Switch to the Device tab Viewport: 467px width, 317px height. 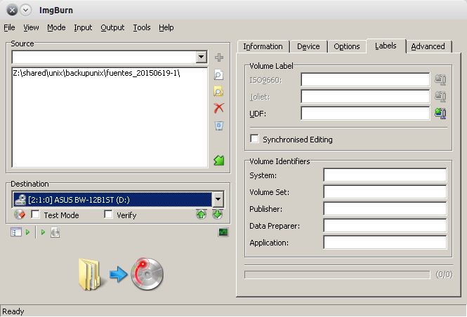coord(308,46)
